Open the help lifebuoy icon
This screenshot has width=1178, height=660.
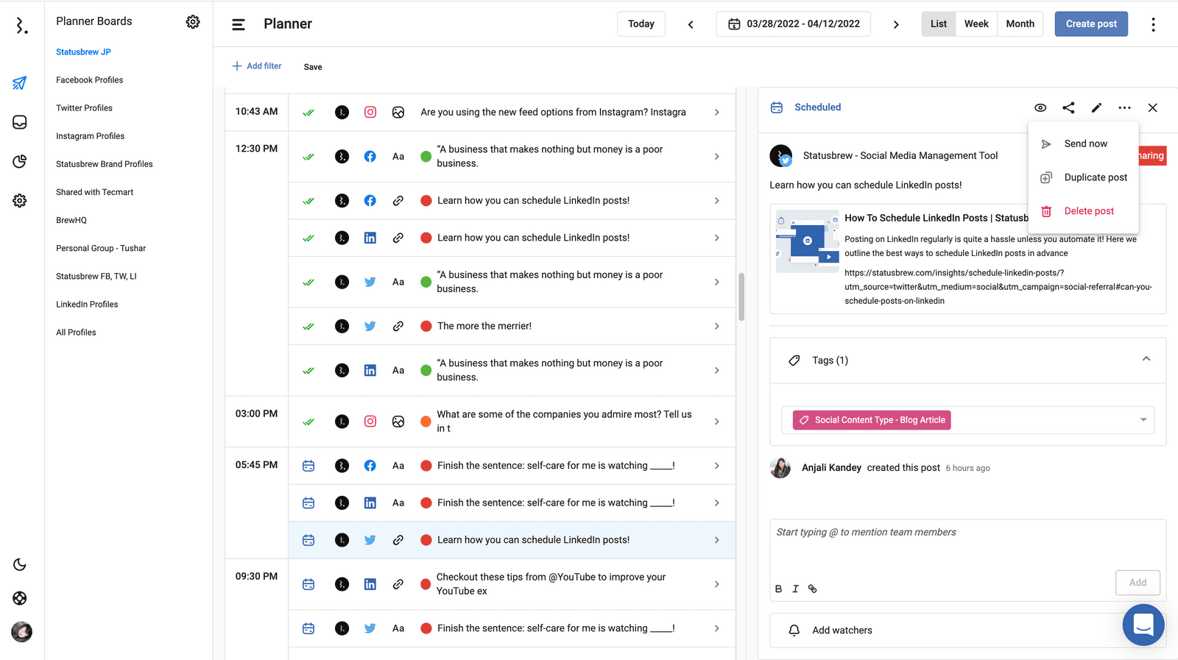20,598
